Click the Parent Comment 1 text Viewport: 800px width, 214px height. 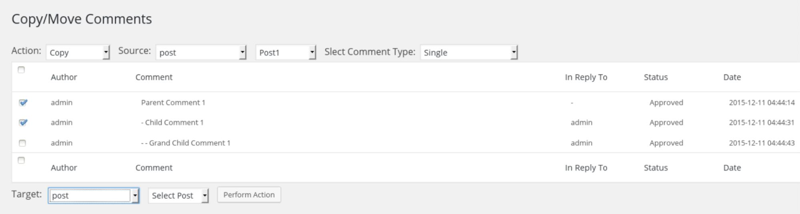point(173,103)
